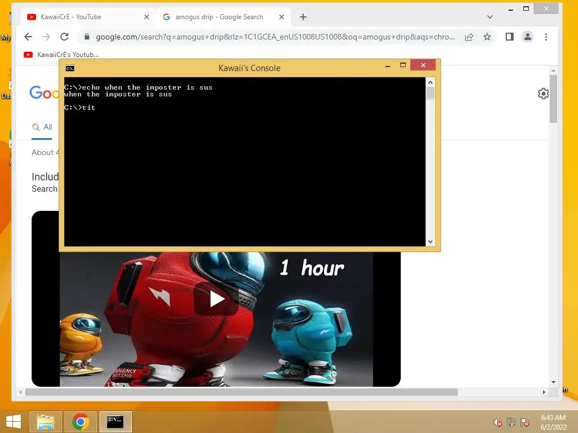
Task: Click the Chrome horizontal scrollbar thumb
Action: [x=242, y=392]
